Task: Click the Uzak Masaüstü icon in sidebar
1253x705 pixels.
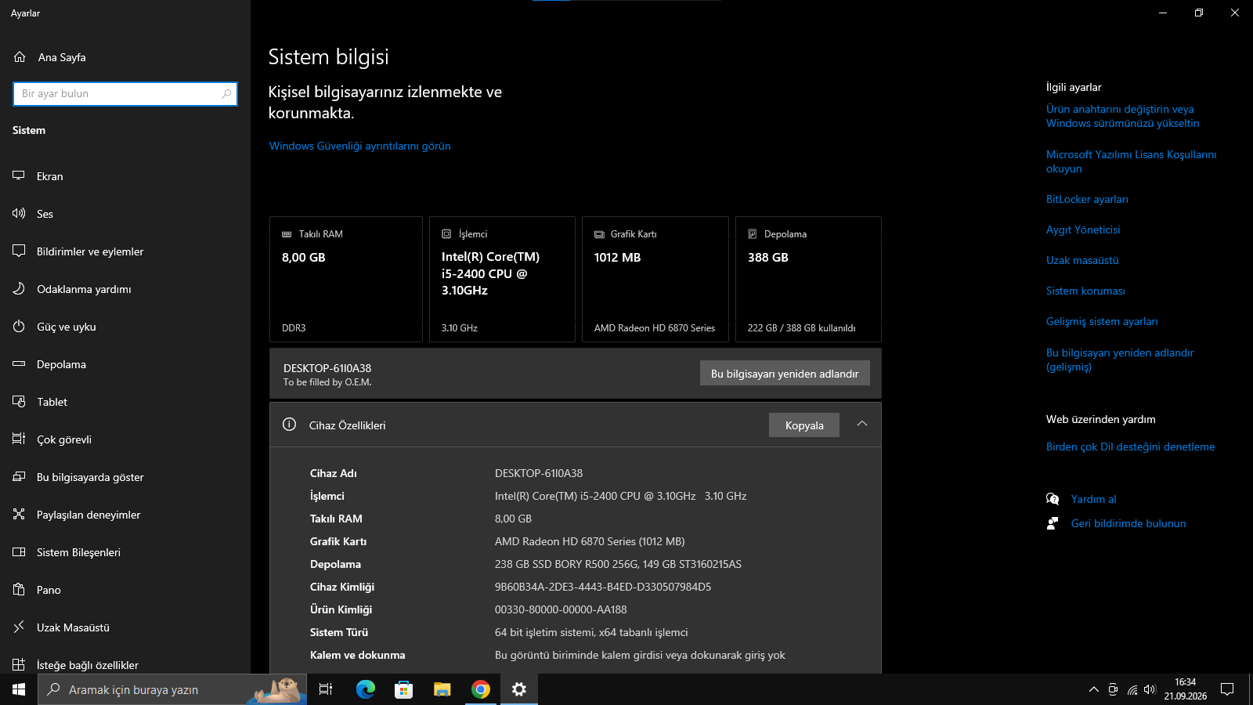Action: click(19, 627)
